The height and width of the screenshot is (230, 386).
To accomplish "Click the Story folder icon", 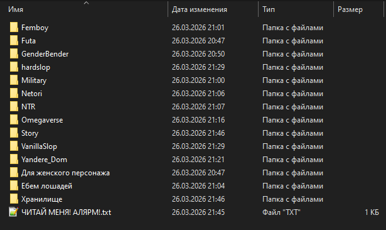I will (14, 133).
